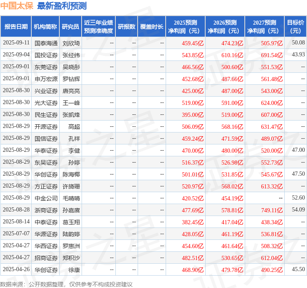Click the 395.00亿 profit value
The height and width of the screenshot is (288, 307).
click(x=193, y=115)
